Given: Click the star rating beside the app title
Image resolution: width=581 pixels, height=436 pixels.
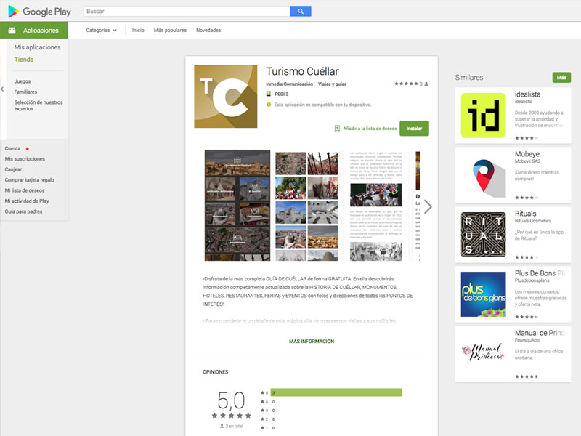Looking at the screenshot, I should point(406,84).
